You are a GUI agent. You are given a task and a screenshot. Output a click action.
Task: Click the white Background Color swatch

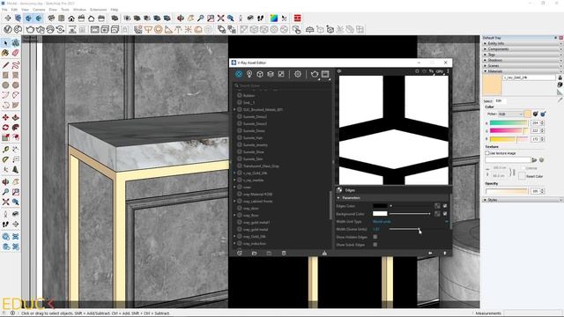click(380, 213)
